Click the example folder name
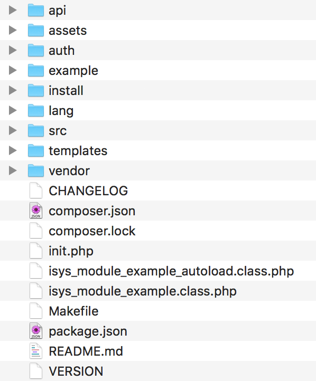 pyautogui.click(x=73, y=71)
